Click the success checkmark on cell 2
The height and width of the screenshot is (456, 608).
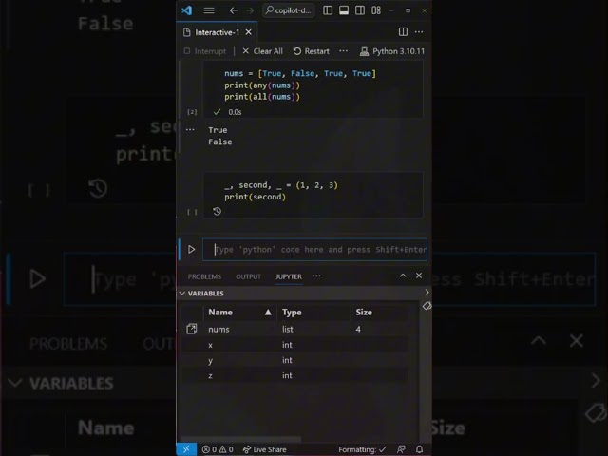pyautogui.click(x=218, y=112)
